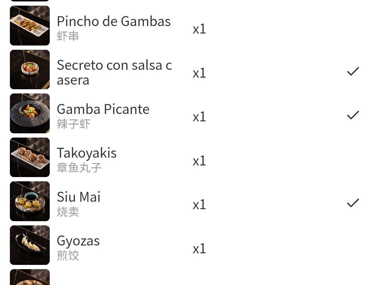This screenshot has width=381, height=285.
Task: Tap the x1 quantity beside Gyozas
Action: [x=199, y=249]
